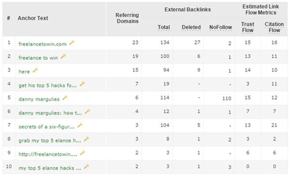Click the key icon in row 5, 'danny margulies'
Screen dimensions: 290x176
click(65, 98)
